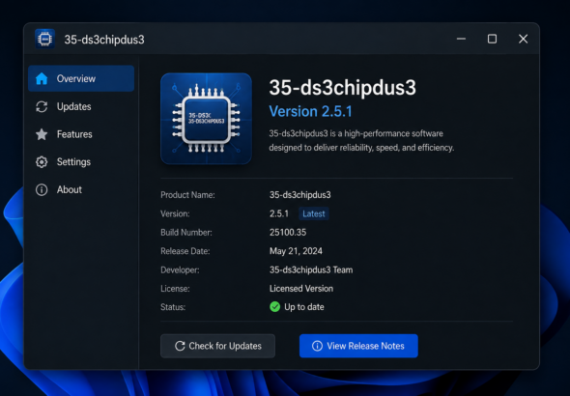The width and height of the screenshot is (570, 396).
Task: Click the Version: label in details list
Action: tap(175, 213)
